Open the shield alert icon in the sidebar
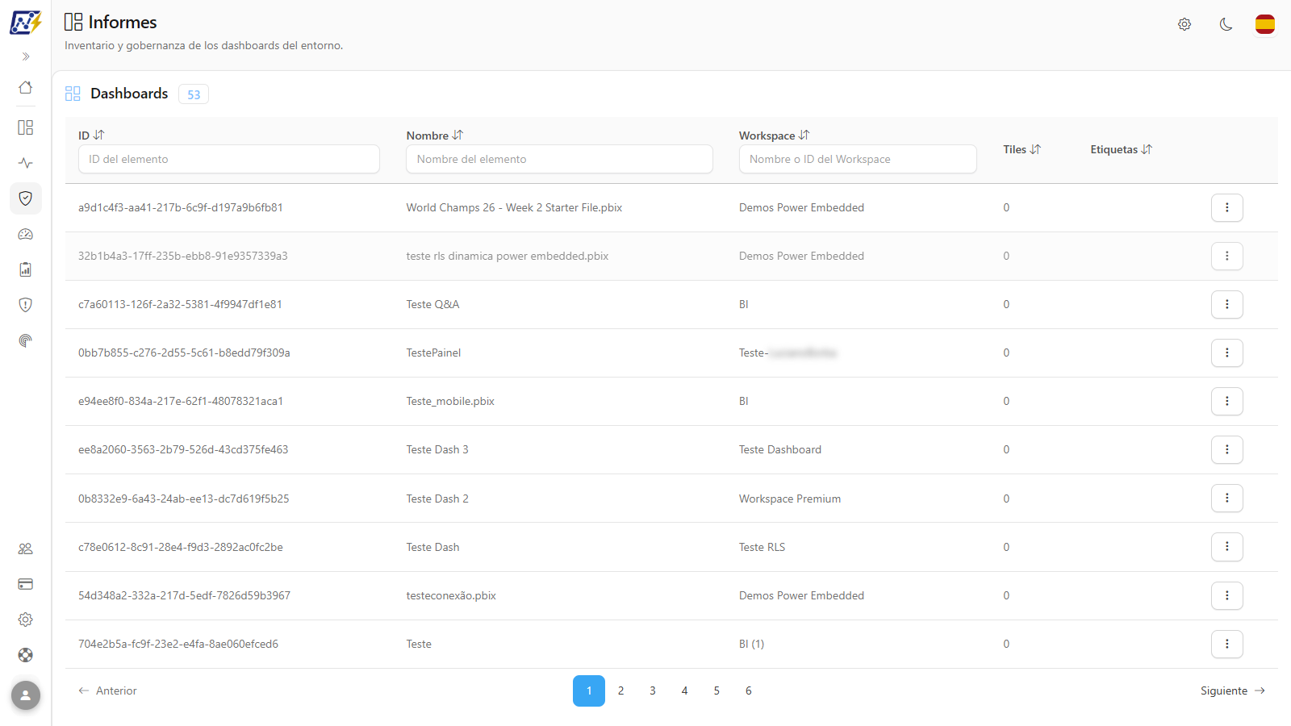The image size is (1291, 726). [x=26, y=305]
